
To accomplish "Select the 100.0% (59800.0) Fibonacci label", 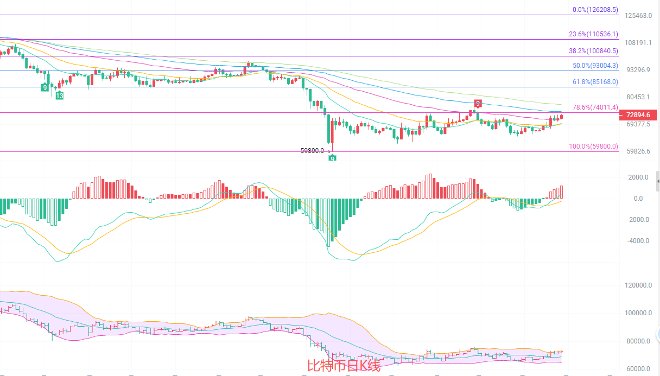I will click(x=593, y=146).
